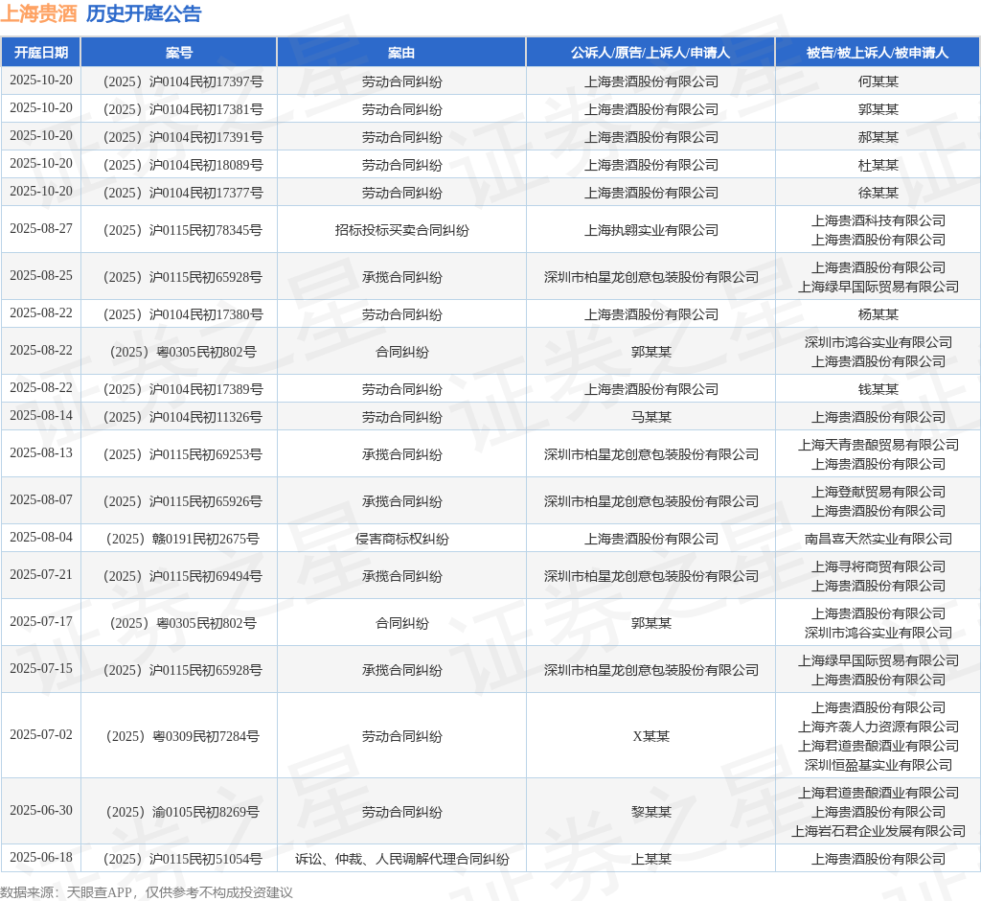Click defendant 上海登献贸易有限公司
Screen dimensions: 981x901
(x=878, y=492)
